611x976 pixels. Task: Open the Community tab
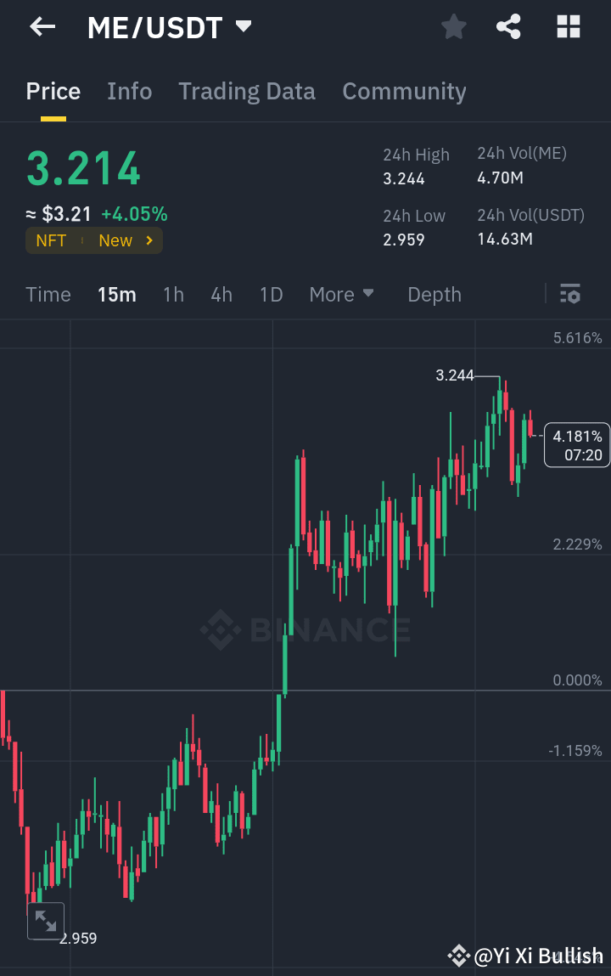pyautogui.click(x=404, y=91)
